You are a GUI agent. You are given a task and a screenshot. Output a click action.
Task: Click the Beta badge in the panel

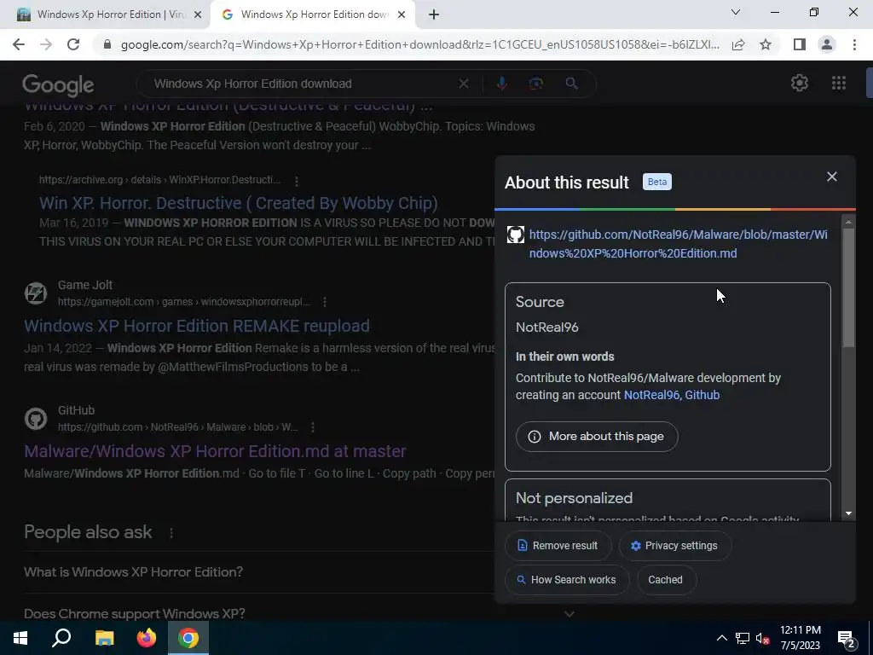[657, 182]
